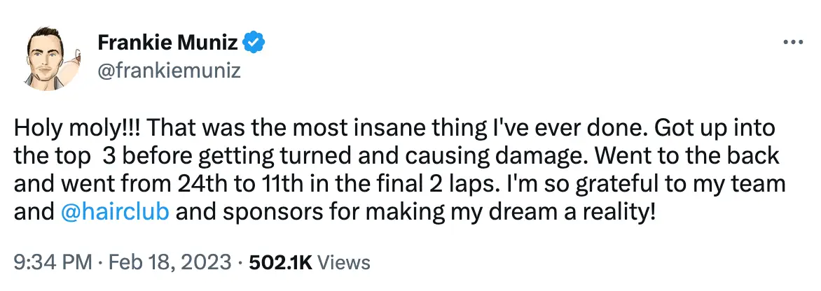
Task: Click the "Frankie Muniz" display name
Action: 167,43
